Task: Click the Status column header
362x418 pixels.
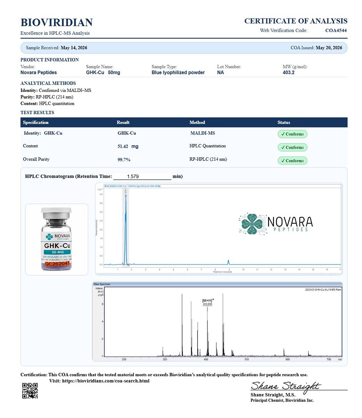Action: point(284,123)
